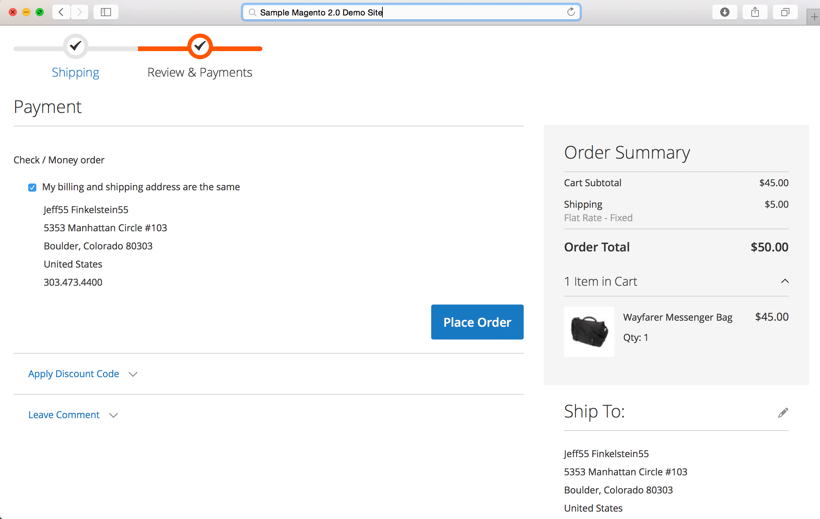This screenshot has width=820, height=519.
Task: Reload the page with the refresh icon
Action: coord(571,12)
